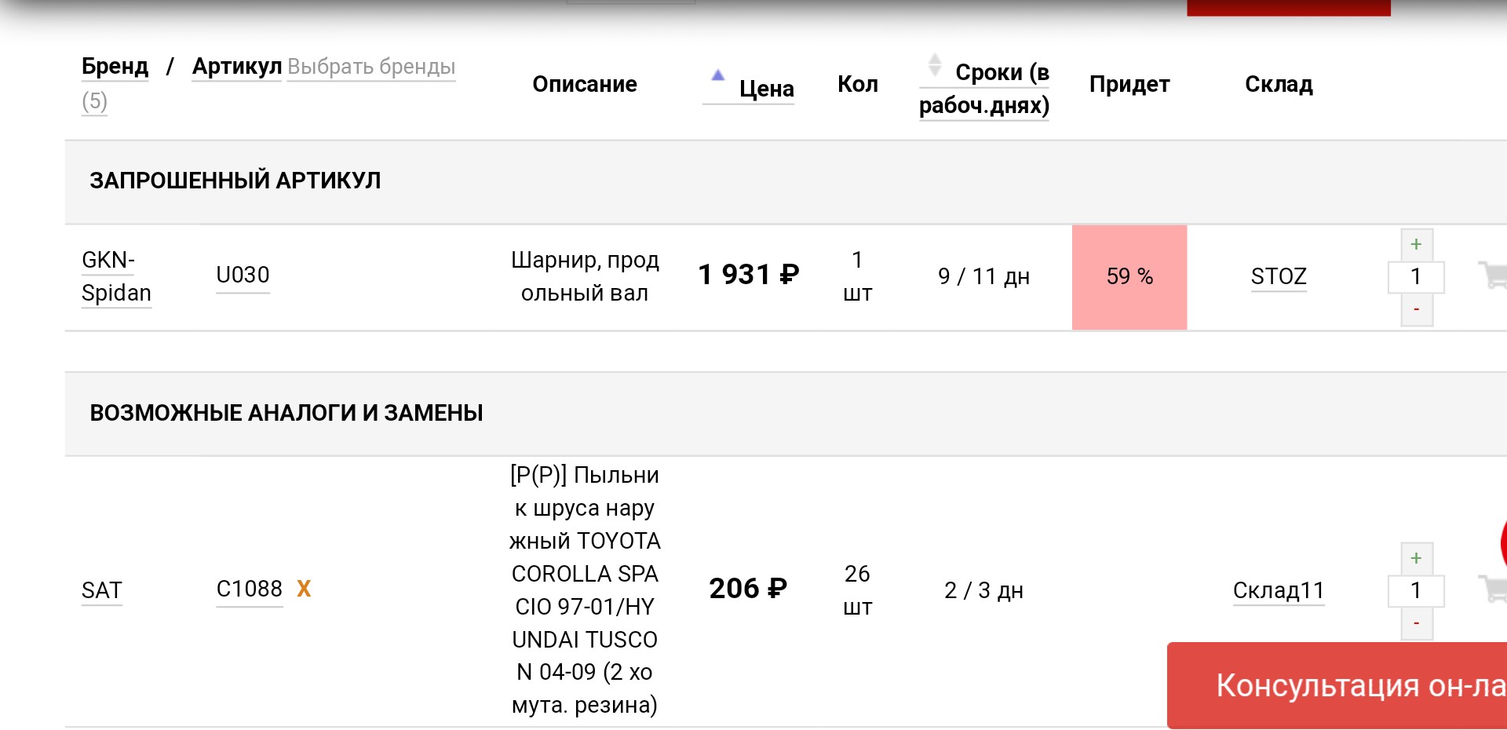Decrease quantity for U030 item
1507x730 pixels.
1417,309
